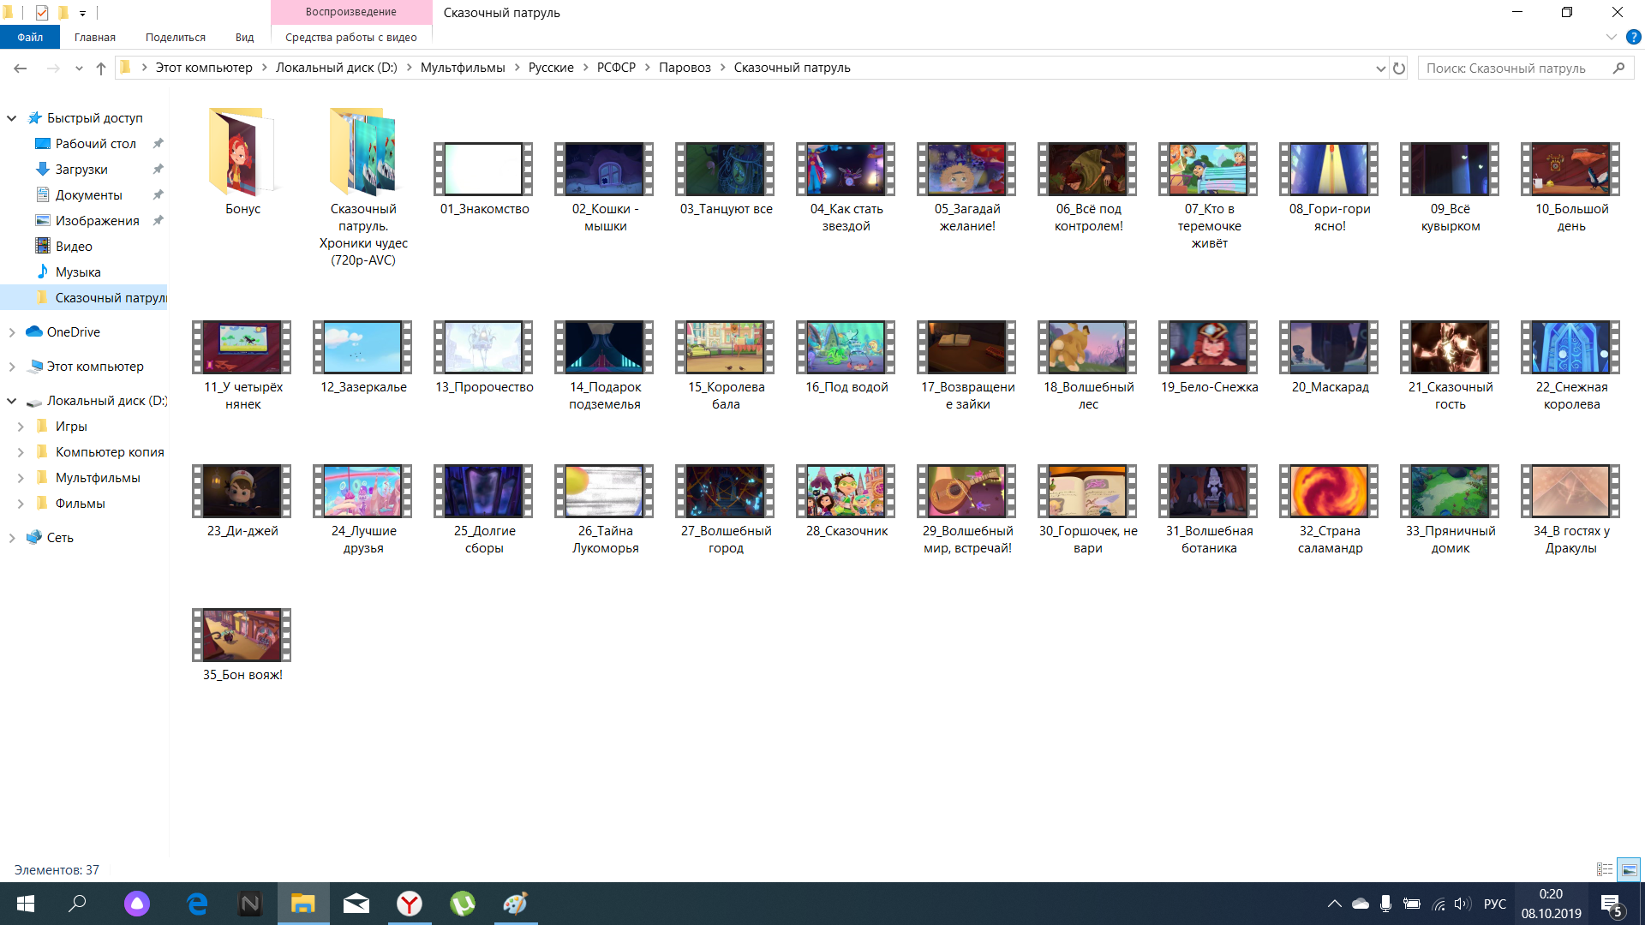Open the clock and date flyout
This screenshot has height=925, width=1645.
pyautogui.click(x=1551, y=904)
